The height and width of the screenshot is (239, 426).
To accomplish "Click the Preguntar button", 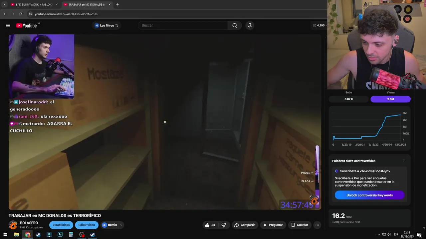I will click(273, 225).
